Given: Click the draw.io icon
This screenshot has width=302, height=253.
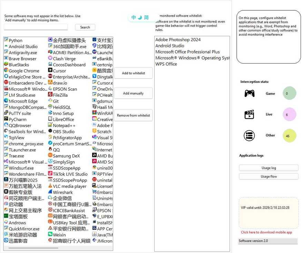Looking at the screenshot, I should [50, 82].
